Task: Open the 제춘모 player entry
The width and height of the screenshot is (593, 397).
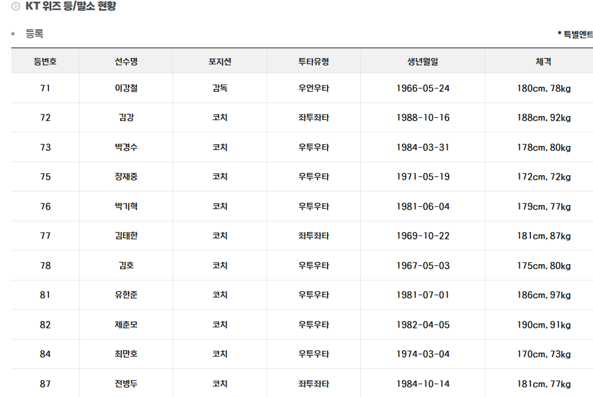Action: pyautogui.click(x=126, y=325)
